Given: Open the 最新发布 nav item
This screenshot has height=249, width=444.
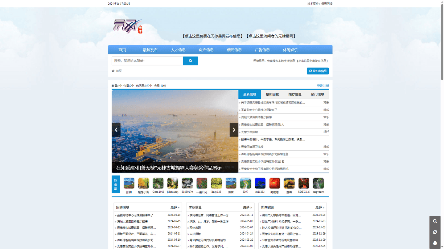Looking at the screenshot, I should click(150, 50).
